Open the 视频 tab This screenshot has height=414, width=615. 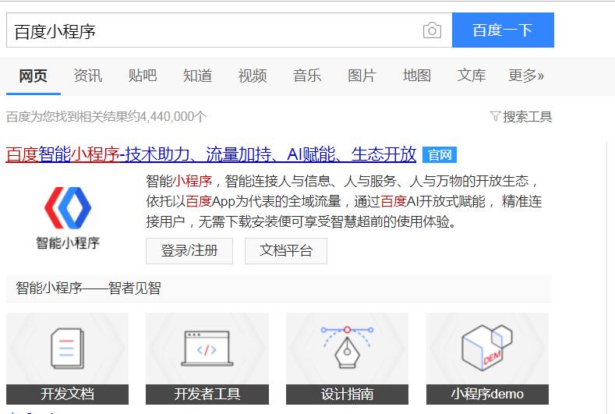[253, 76]
